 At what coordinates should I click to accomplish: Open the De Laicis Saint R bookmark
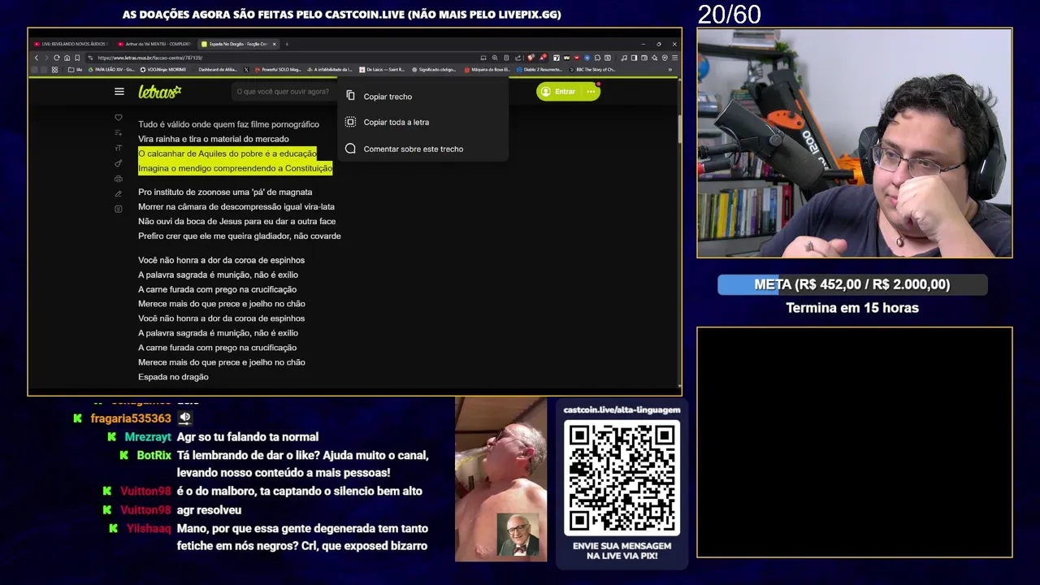(381, 70)
